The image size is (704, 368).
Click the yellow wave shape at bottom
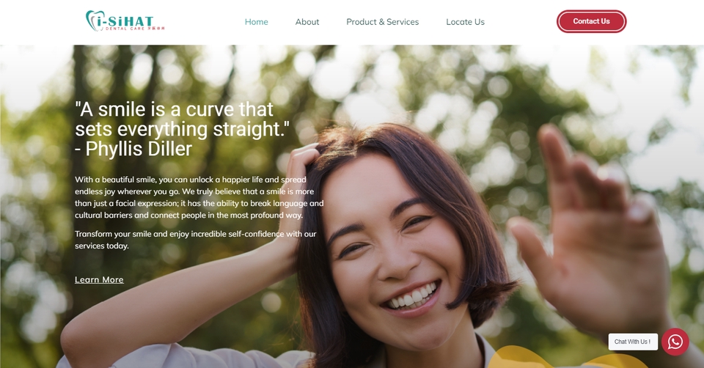565,358
